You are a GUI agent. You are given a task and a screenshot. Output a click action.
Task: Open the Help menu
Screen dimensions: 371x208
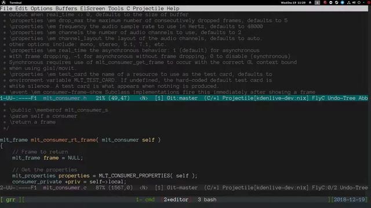click(x=173, y=9)
